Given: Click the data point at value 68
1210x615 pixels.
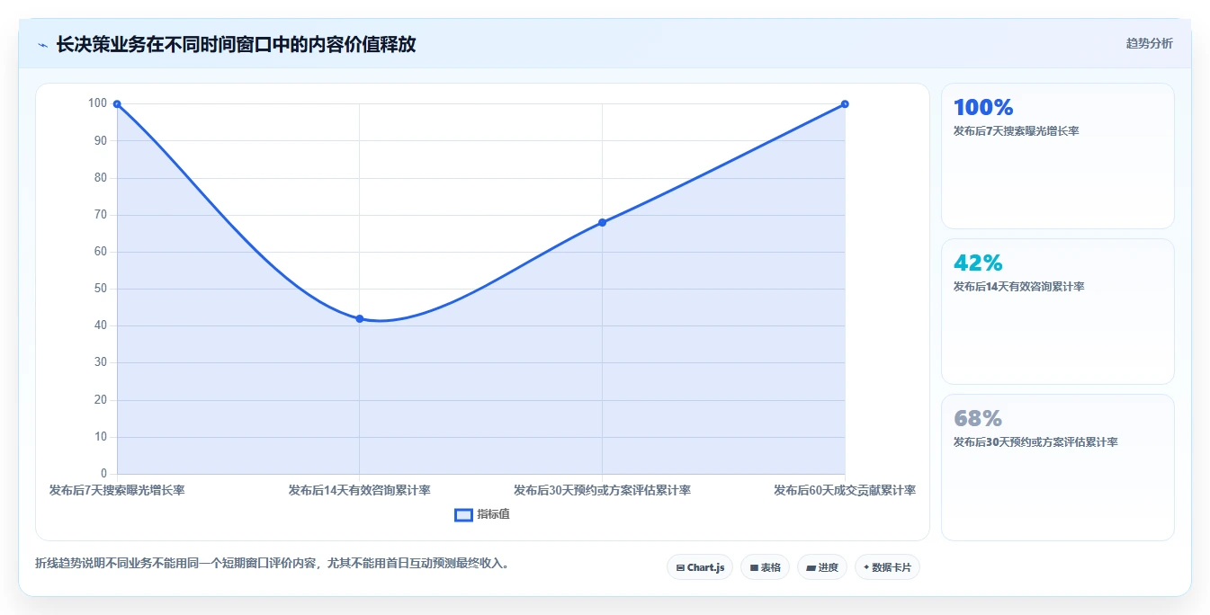Looking at the screenshot, I should coord(602,222).
